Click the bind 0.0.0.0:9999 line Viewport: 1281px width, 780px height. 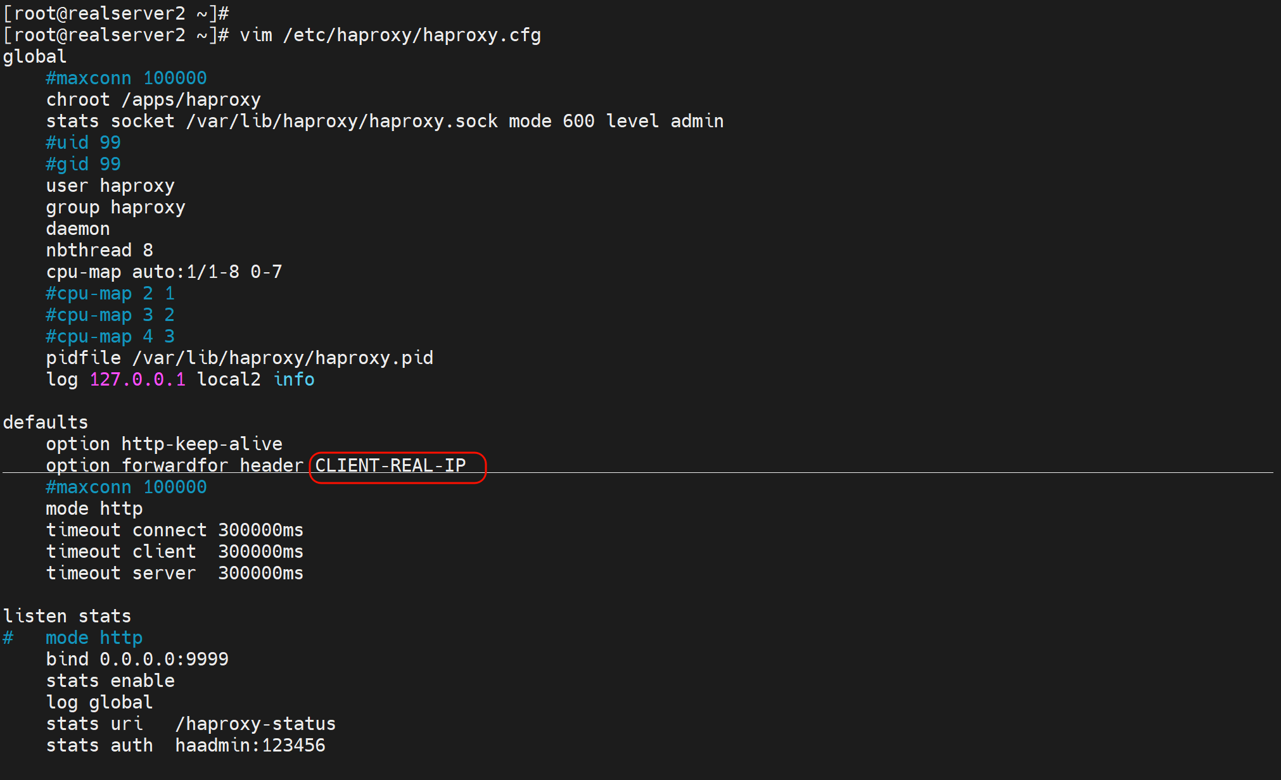[137, 660]
